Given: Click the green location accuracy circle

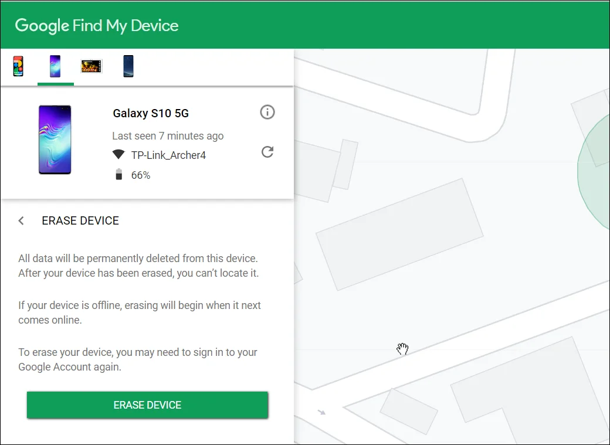Looking at the screenshot, I should pos(595,170).
